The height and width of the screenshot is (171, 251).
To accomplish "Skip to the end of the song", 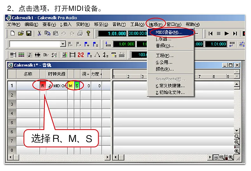I will (235, 34).
